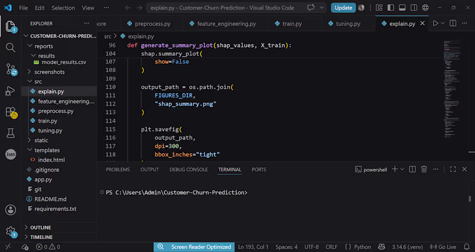Open the chat icon in title bar

coord(311,8)
